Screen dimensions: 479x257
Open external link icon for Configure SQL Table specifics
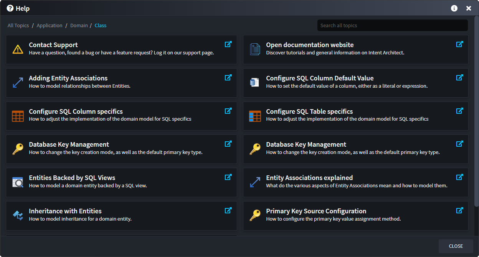pyautogui.click(x=459, y=111)
